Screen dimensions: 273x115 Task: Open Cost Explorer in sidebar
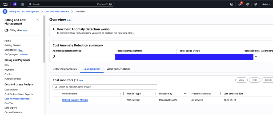click(11, 90)
